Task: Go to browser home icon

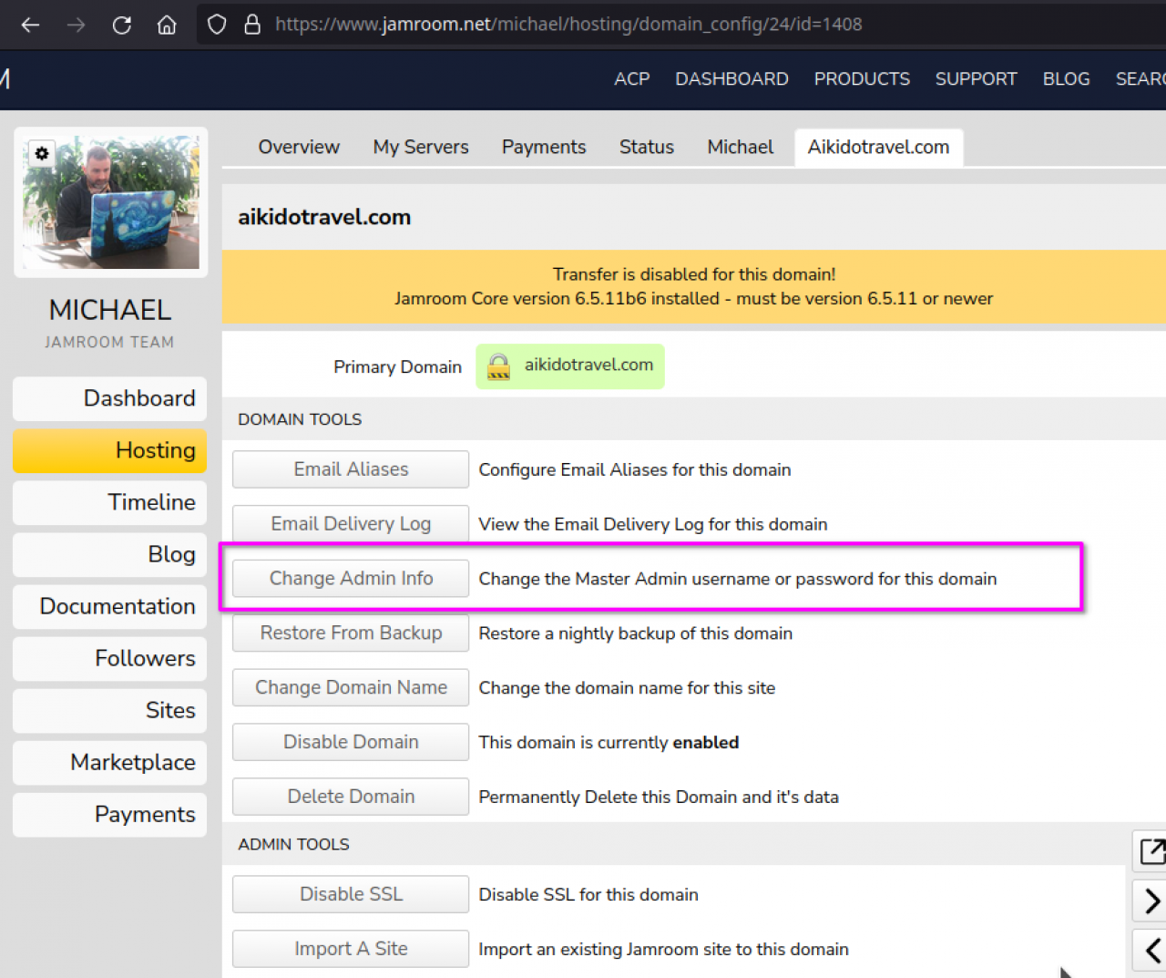Action: pos(167,25)
